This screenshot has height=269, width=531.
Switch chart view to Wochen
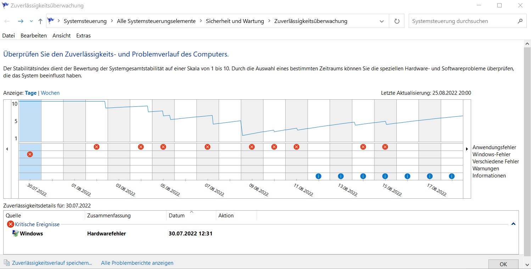(x=50, y=93)
